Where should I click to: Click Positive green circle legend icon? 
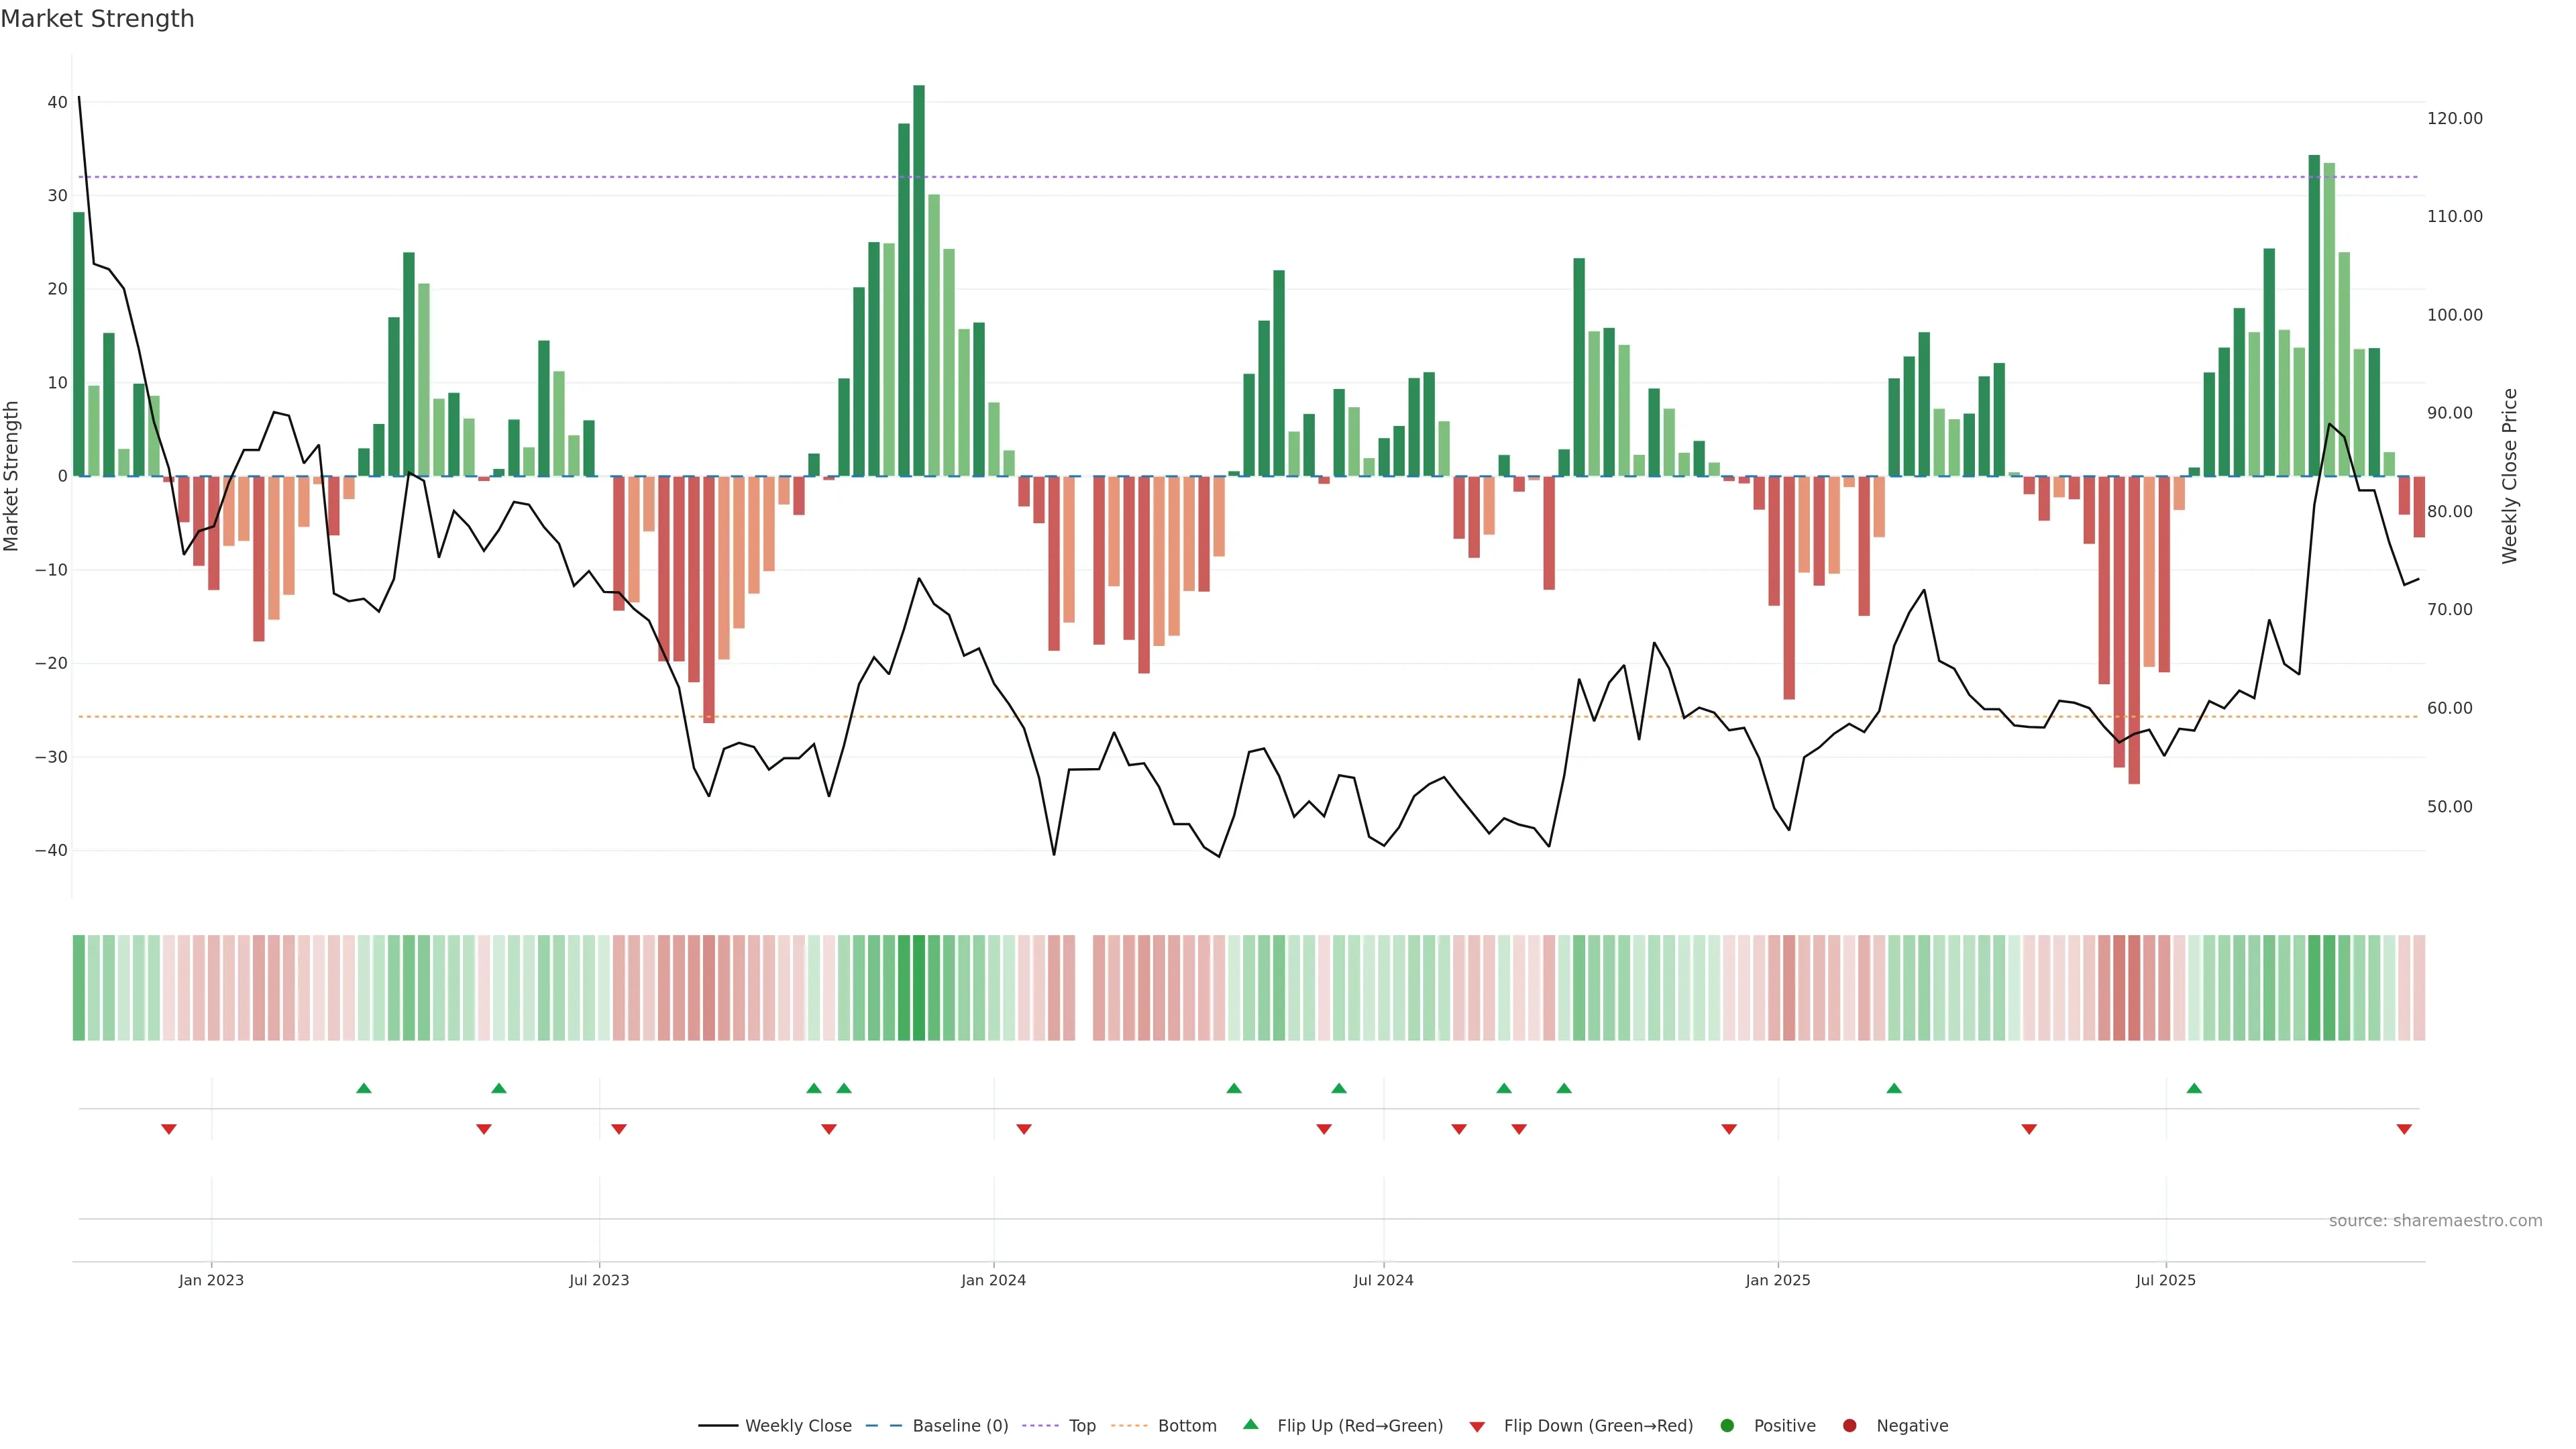pos(1727,1426)
